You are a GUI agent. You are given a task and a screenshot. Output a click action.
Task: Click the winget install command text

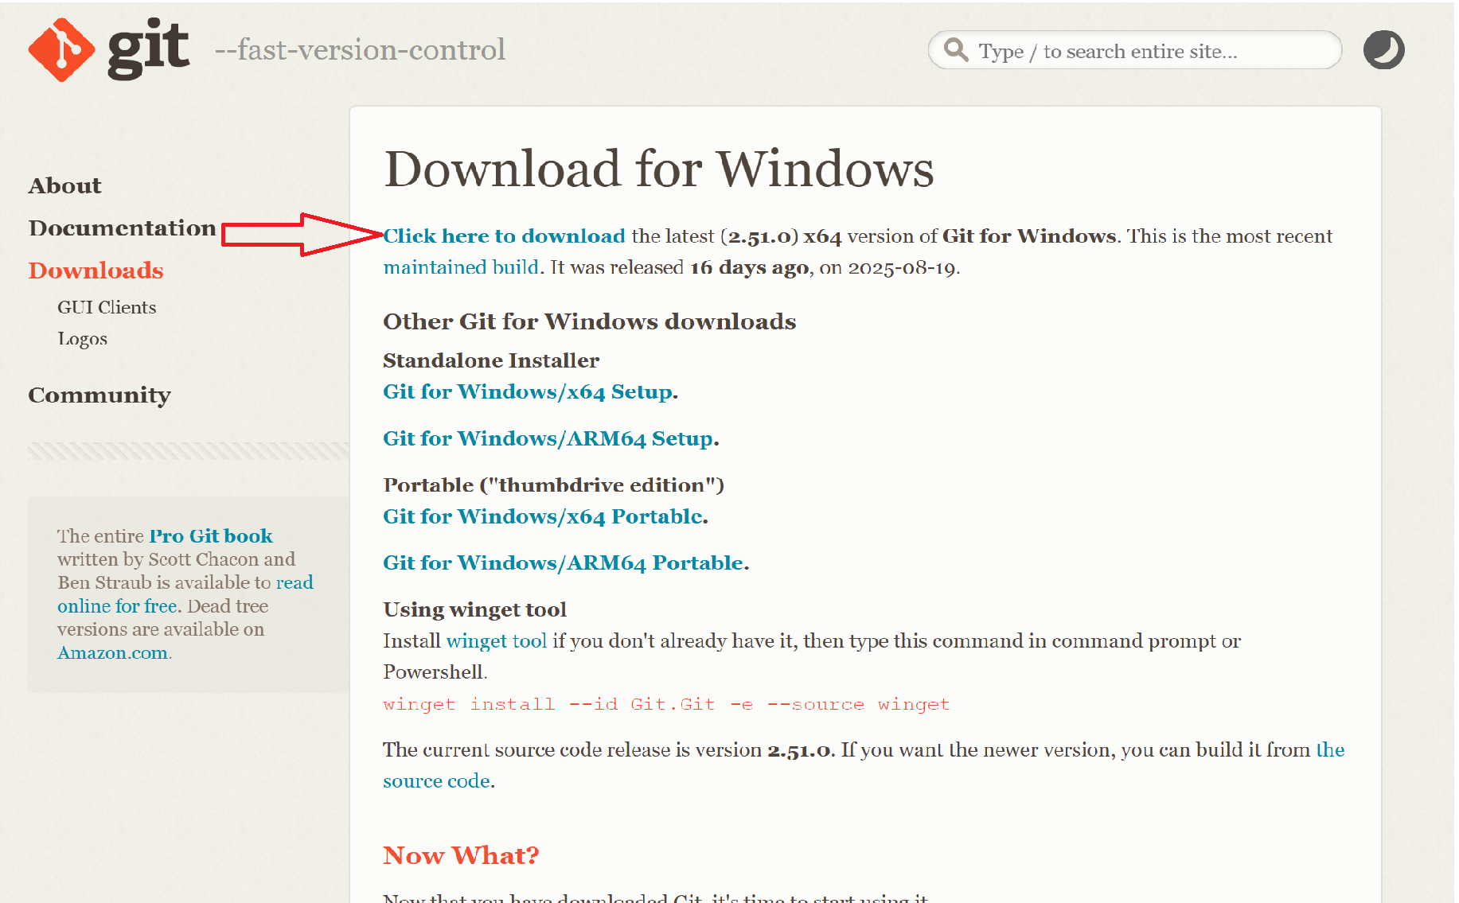click(x=666, y=705)
